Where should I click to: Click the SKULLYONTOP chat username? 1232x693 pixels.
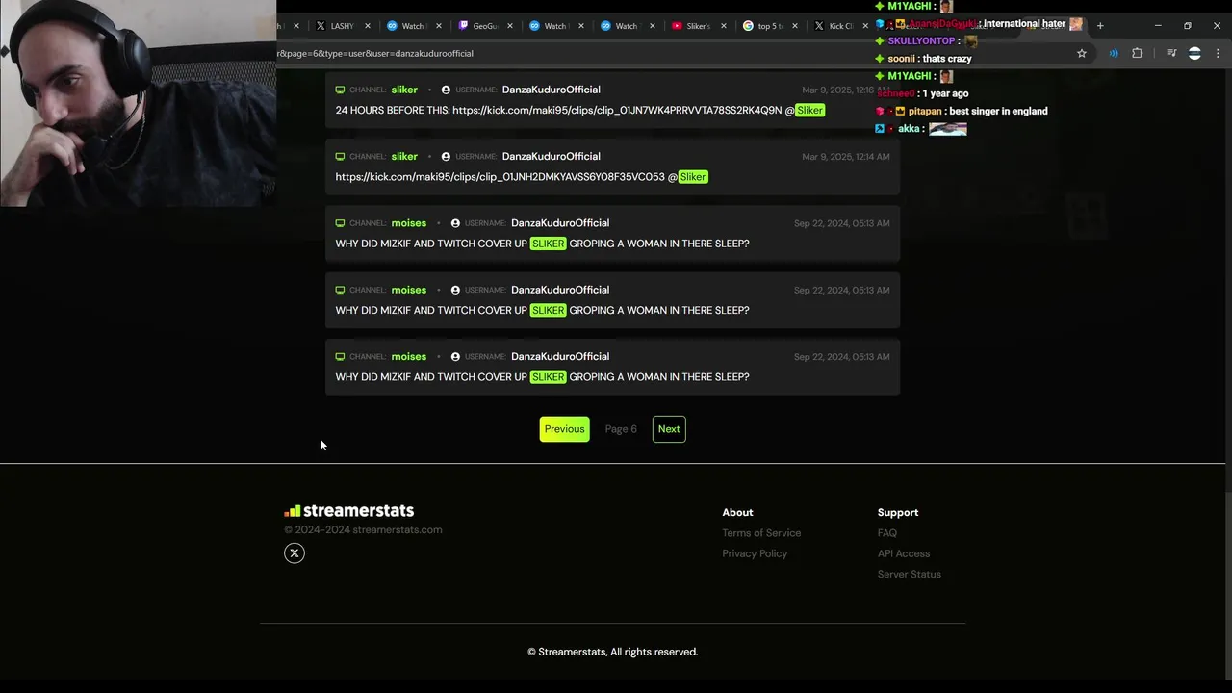pos(921,41)
